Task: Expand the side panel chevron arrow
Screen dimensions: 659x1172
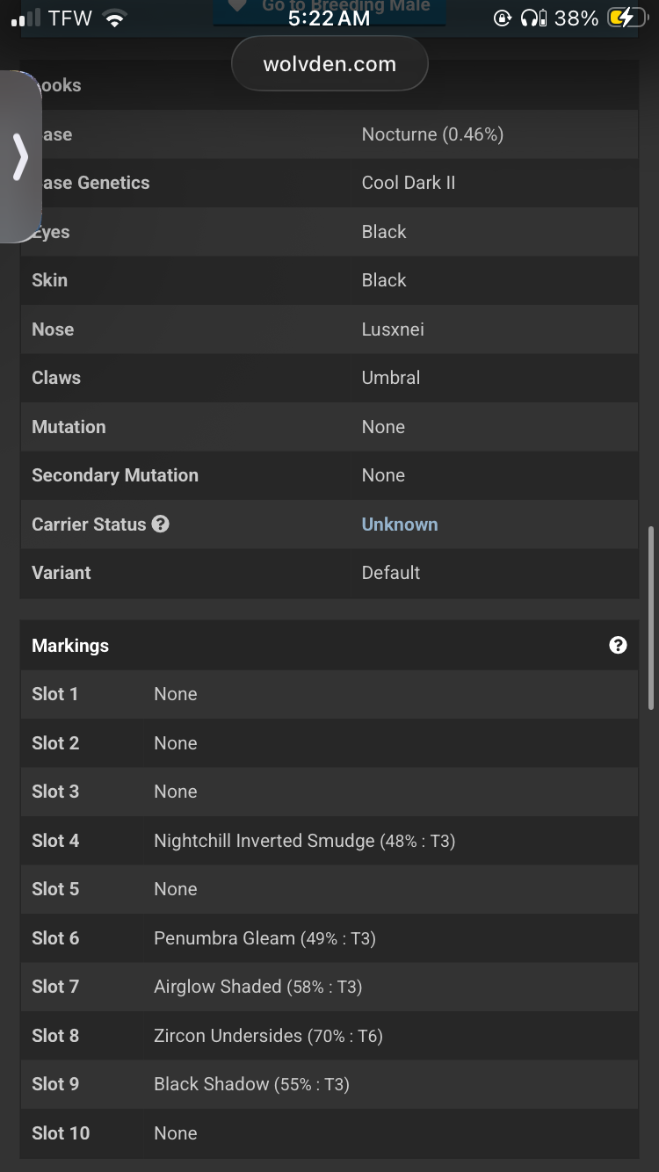Action: pyautogui.click(x=20, y=158)
